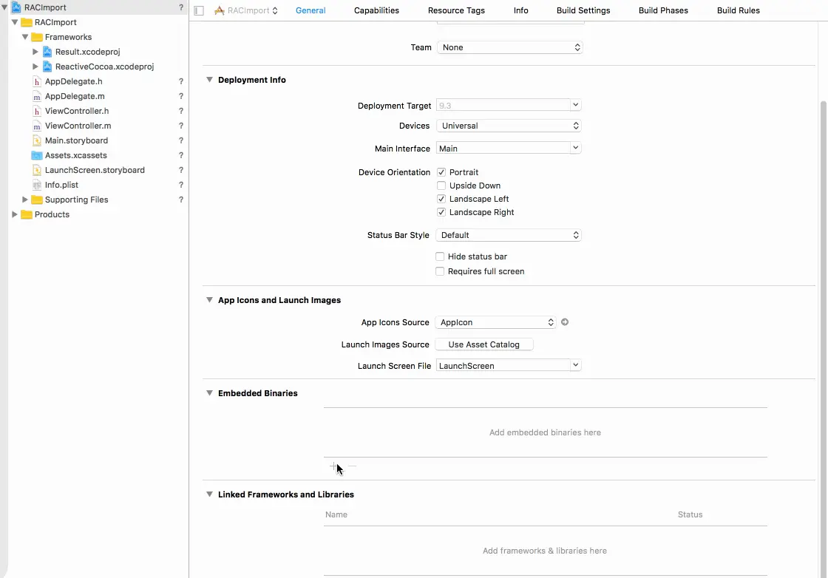This screenshot has height=578, width=828.
Task: Collapse the Frameworks folder triangle
Action: (25, 37)
